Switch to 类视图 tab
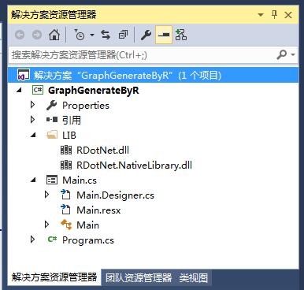 point(194,277)
